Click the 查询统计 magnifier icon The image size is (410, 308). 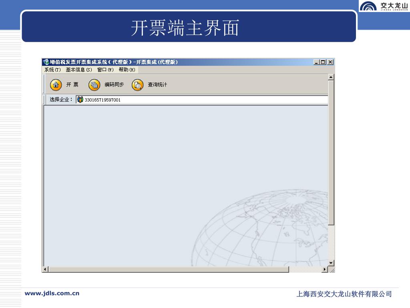click(138, 85)
